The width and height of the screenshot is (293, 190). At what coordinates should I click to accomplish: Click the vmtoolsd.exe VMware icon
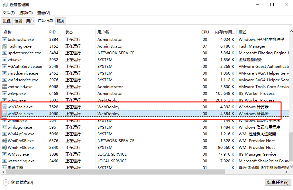tap(5, 87)
